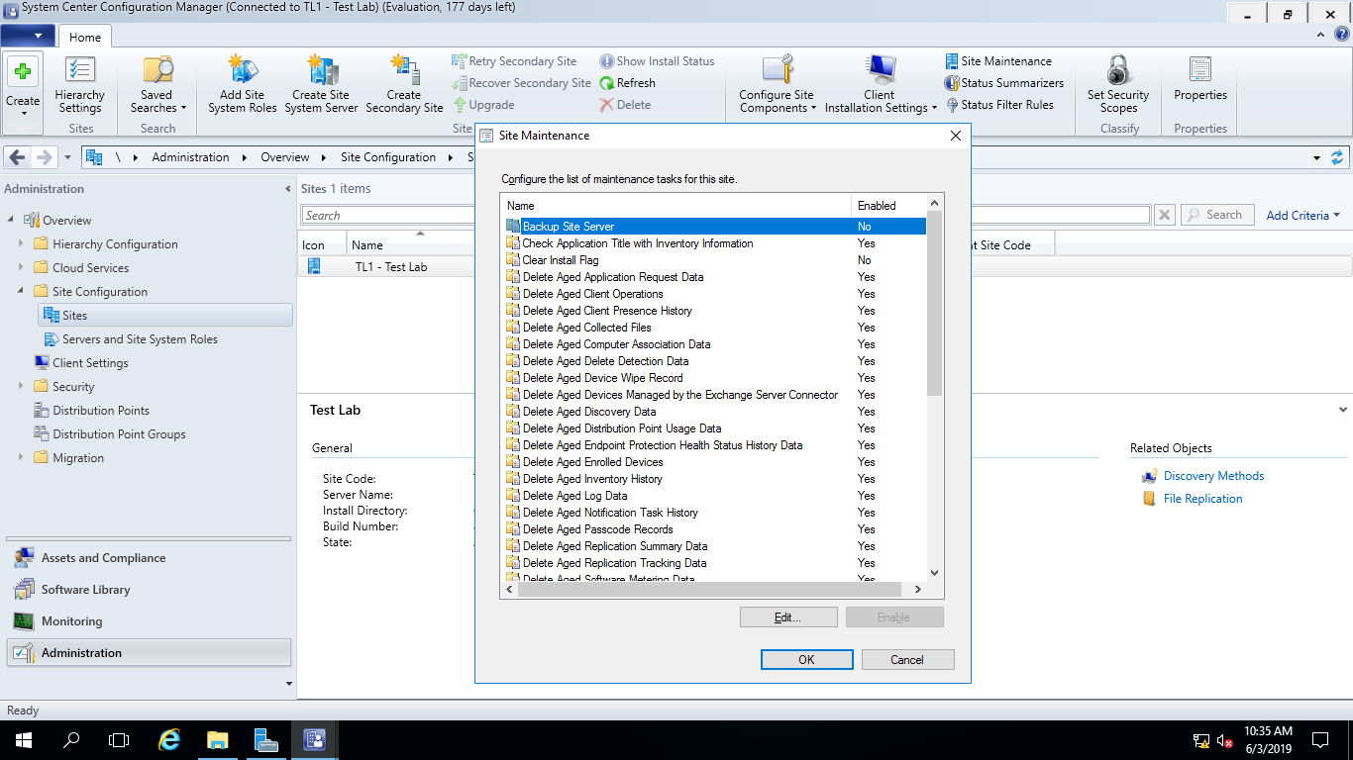1353x760 pixels.
Task: Clear the search box with the X button
Action: click(1165, 215)
